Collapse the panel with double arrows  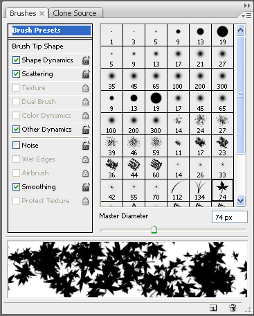pyautogui.click(x=247, y=6)
